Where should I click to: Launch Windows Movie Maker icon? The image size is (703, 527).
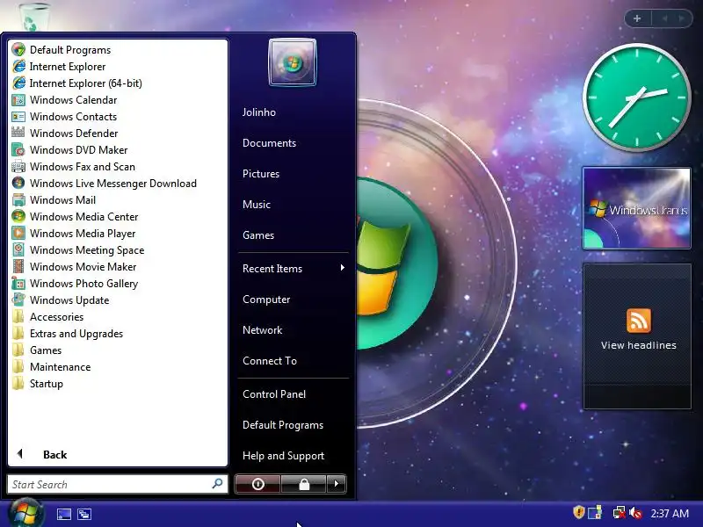pyautogui.click(x=18, y=267)
